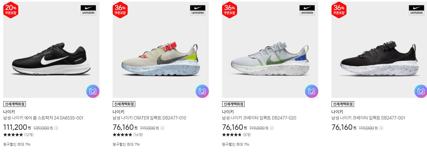The height and width of the screenshot is (154, 427).
Task: Expand price details for CRATER Impact DB2477-010
Action: click(162, 128)
